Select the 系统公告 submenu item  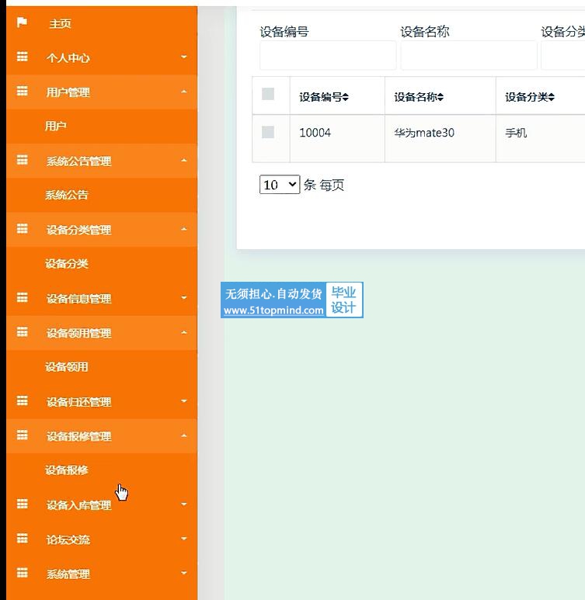click(x=67, y=195)
